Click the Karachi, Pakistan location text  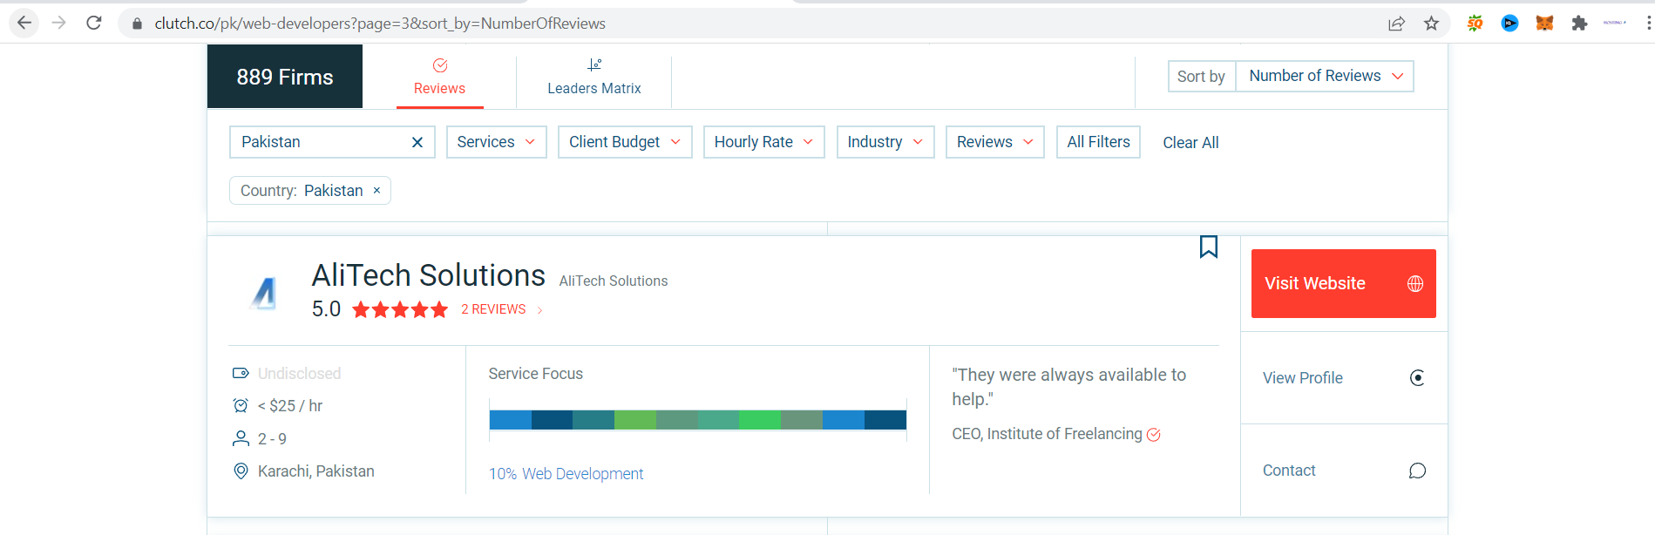[316, 471]
